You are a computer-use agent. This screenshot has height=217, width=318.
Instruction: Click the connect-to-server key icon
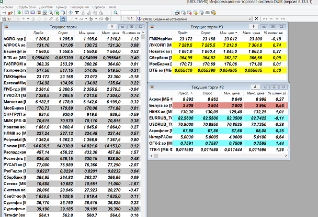click(4, 13)
